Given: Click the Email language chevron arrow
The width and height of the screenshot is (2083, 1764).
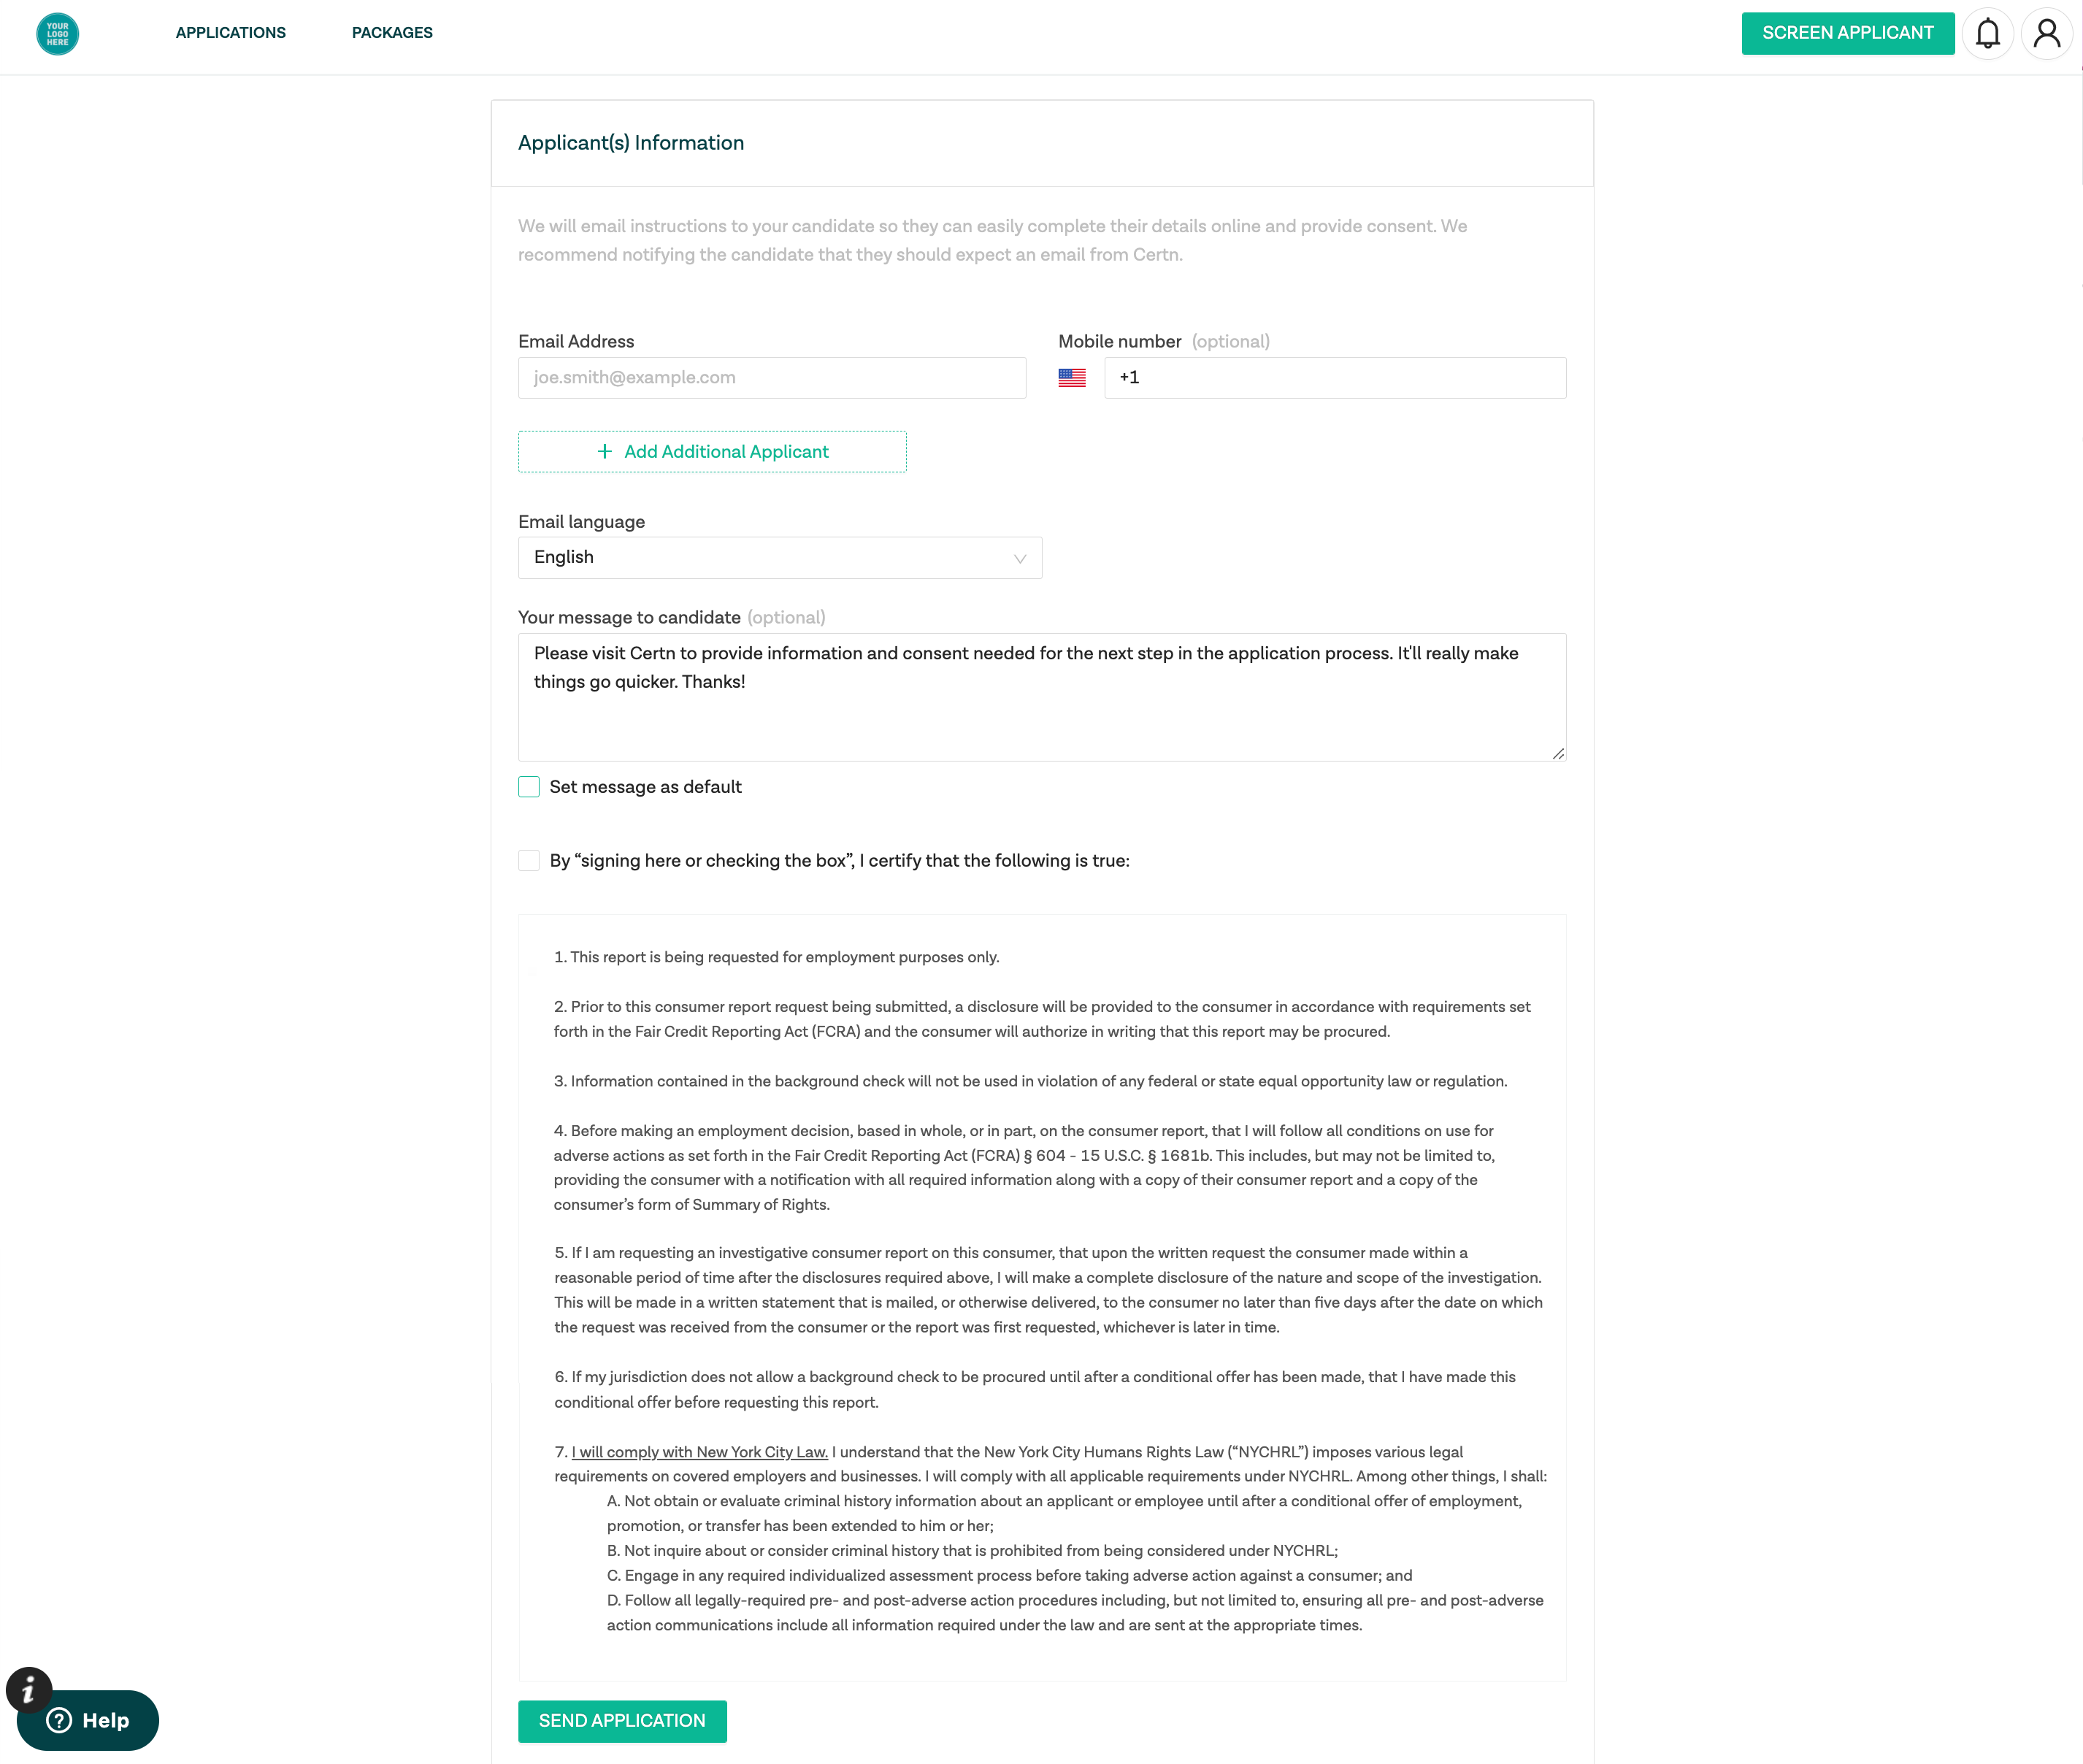Looking at the screenshot, I should tap(1019, 559).
